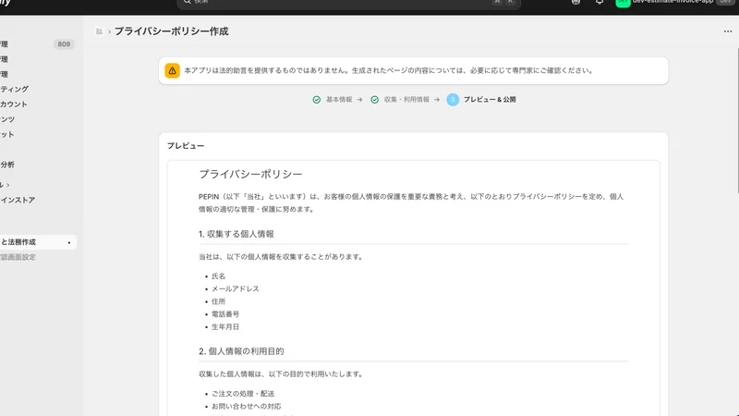
Task: Click the app icon in the breadcrumb
Action: coord(99,31)
